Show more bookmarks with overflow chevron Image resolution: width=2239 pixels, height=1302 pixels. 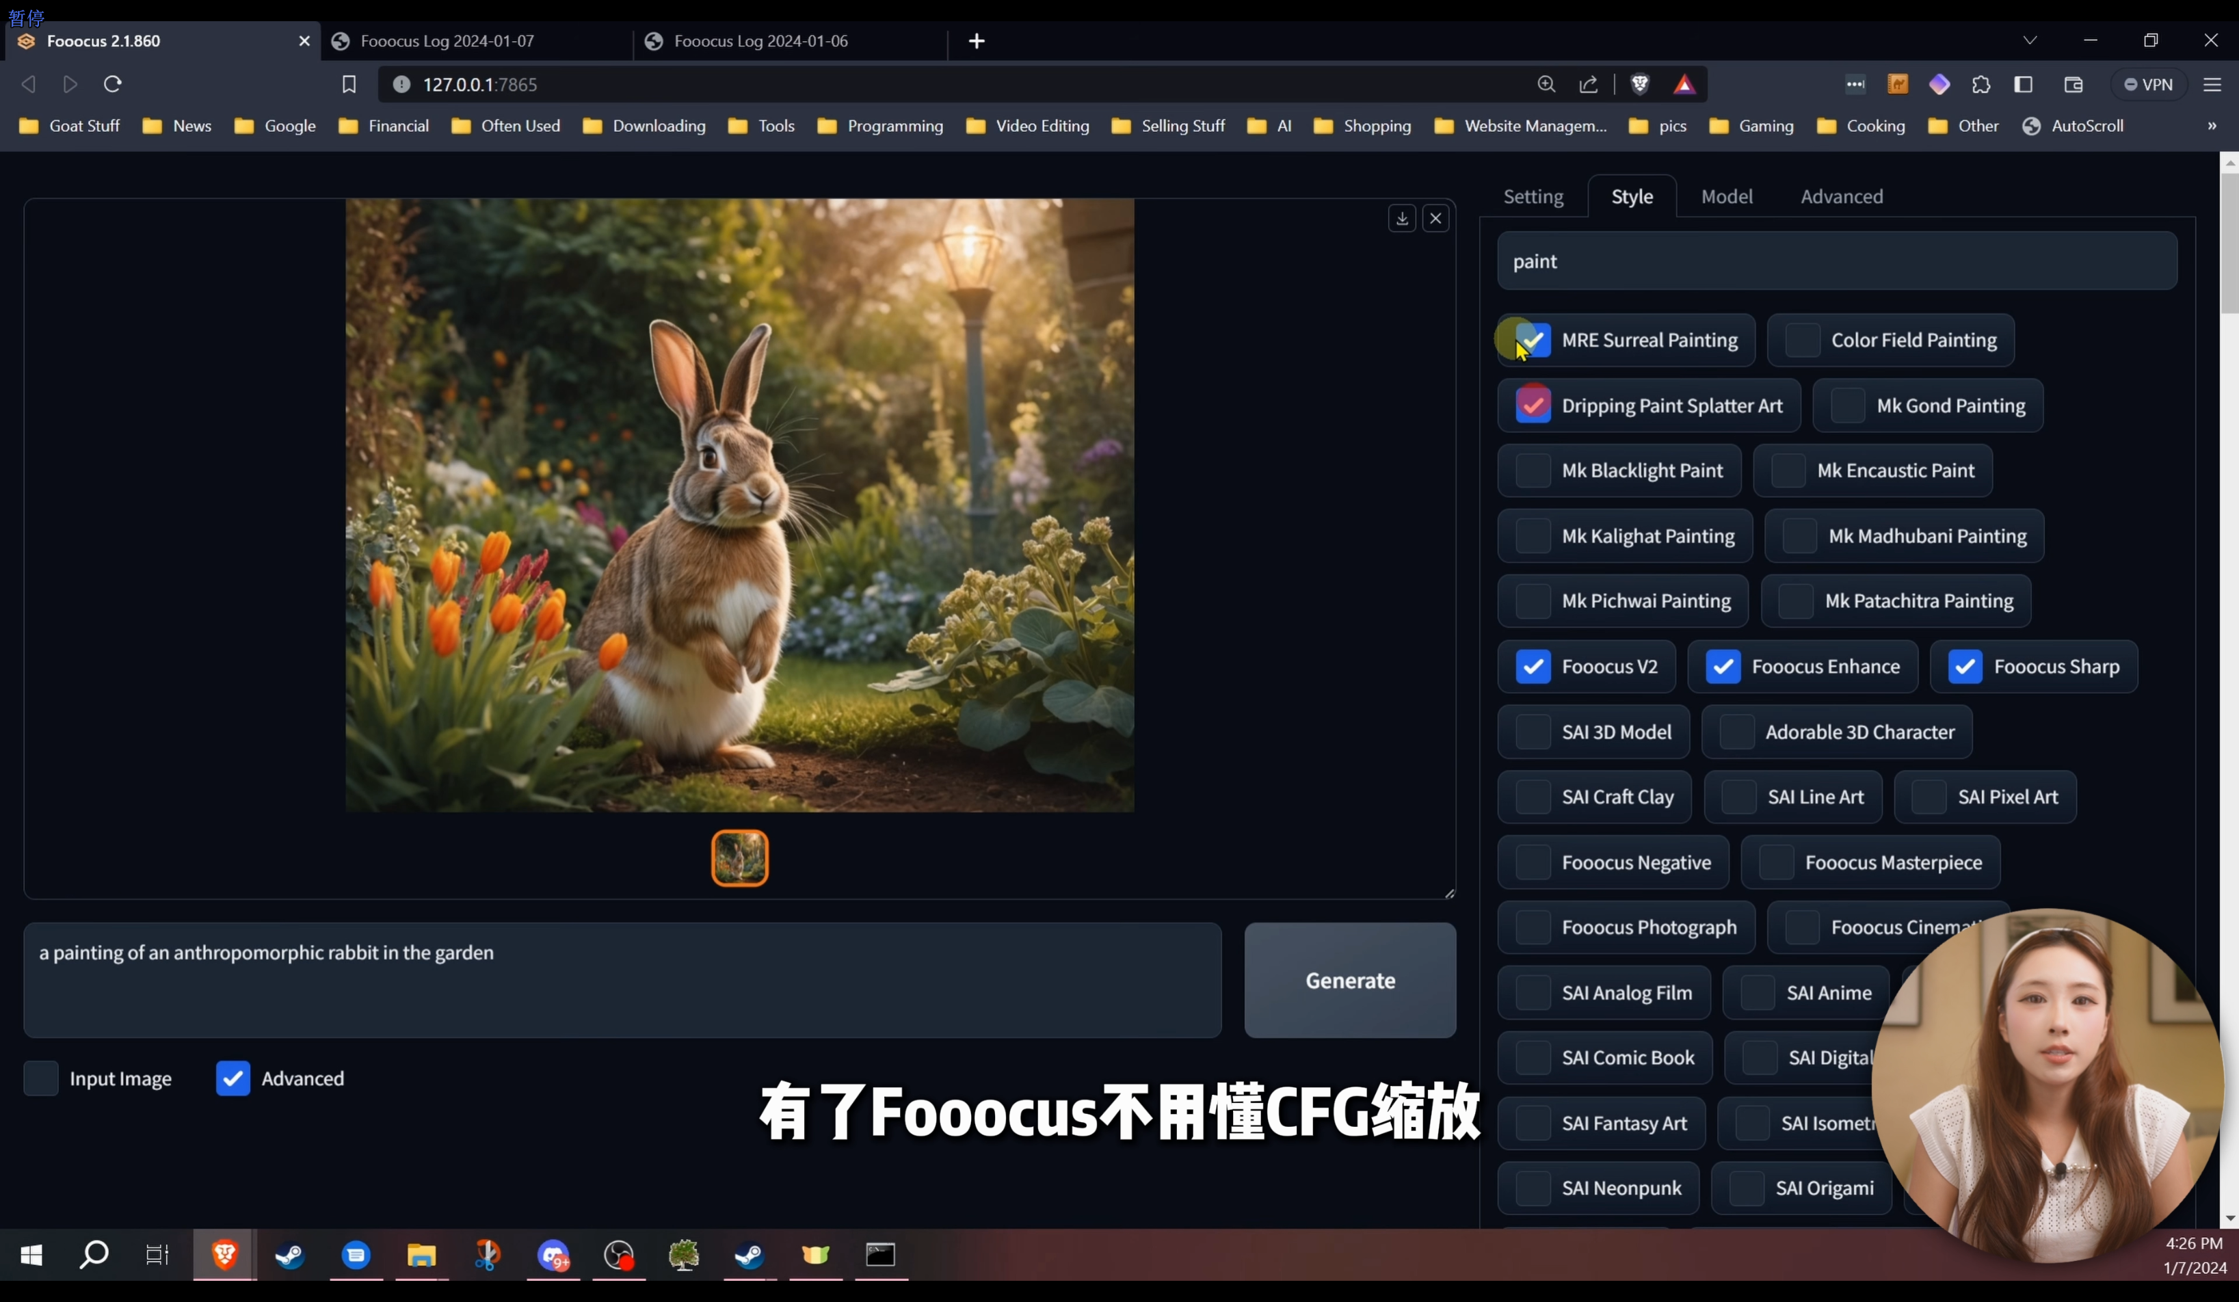[2212, 126]
